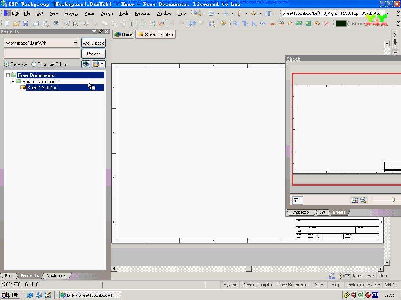Click the Workspace button
Screen dimensions: 401x300
coord(93,43)
